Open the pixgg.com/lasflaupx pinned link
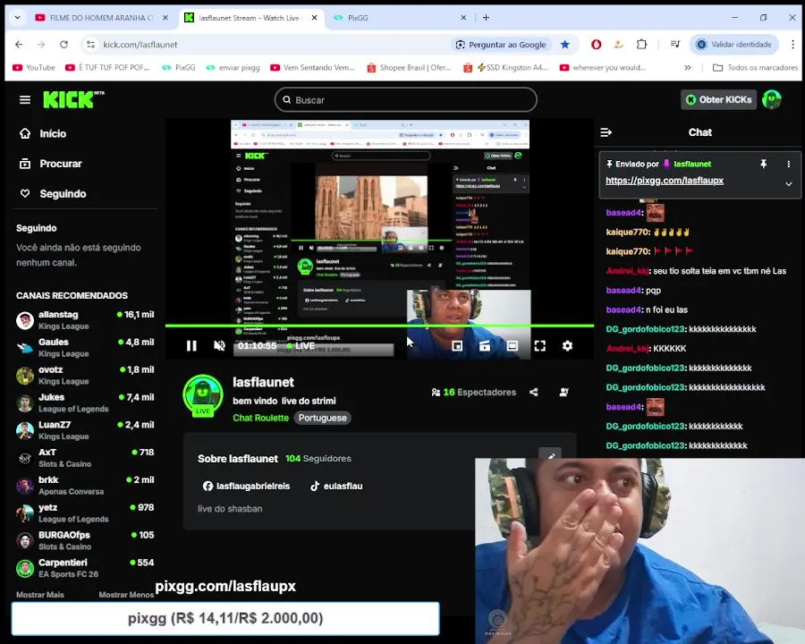 click(x=665, y=181)
